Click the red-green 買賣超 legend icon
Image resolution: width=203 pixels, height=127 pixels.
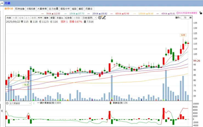pos(111,103)
